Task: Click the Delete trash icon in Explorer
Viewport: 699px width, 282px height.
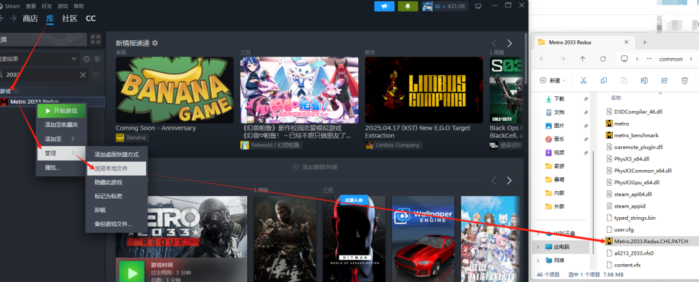Action: pos(685,81)
